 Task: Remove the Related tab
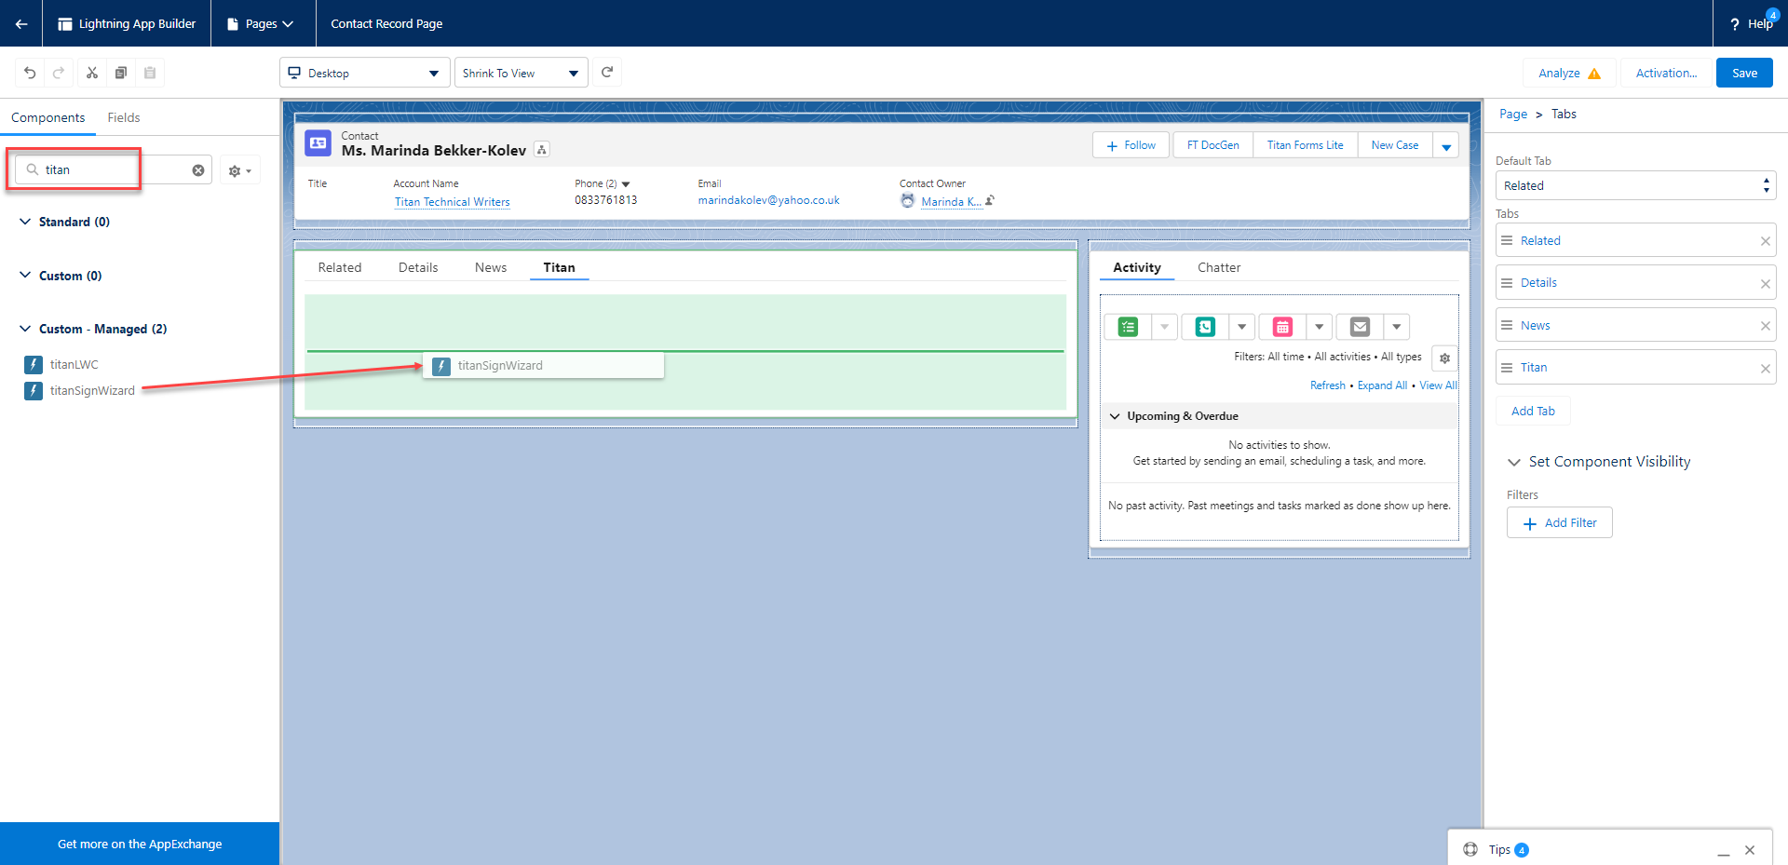point(1765,241)
